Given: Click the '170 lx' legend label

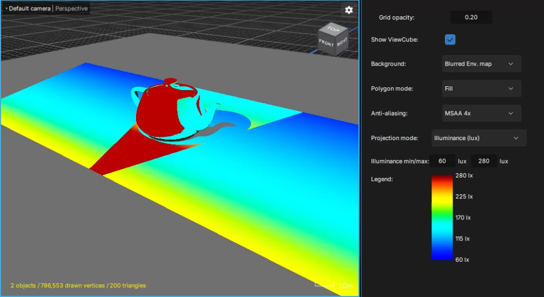Looking at the screenshot, I should 463,218.
